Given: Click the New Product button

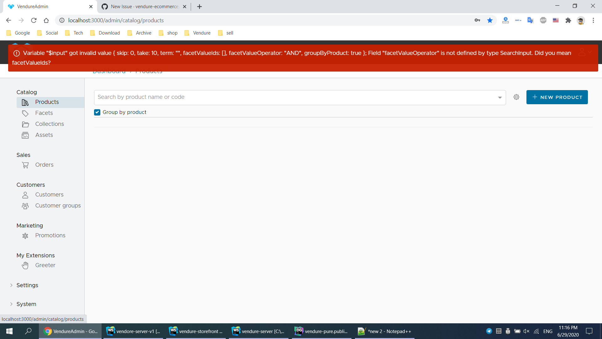Looking at the screenshot, I should (557, 97).
